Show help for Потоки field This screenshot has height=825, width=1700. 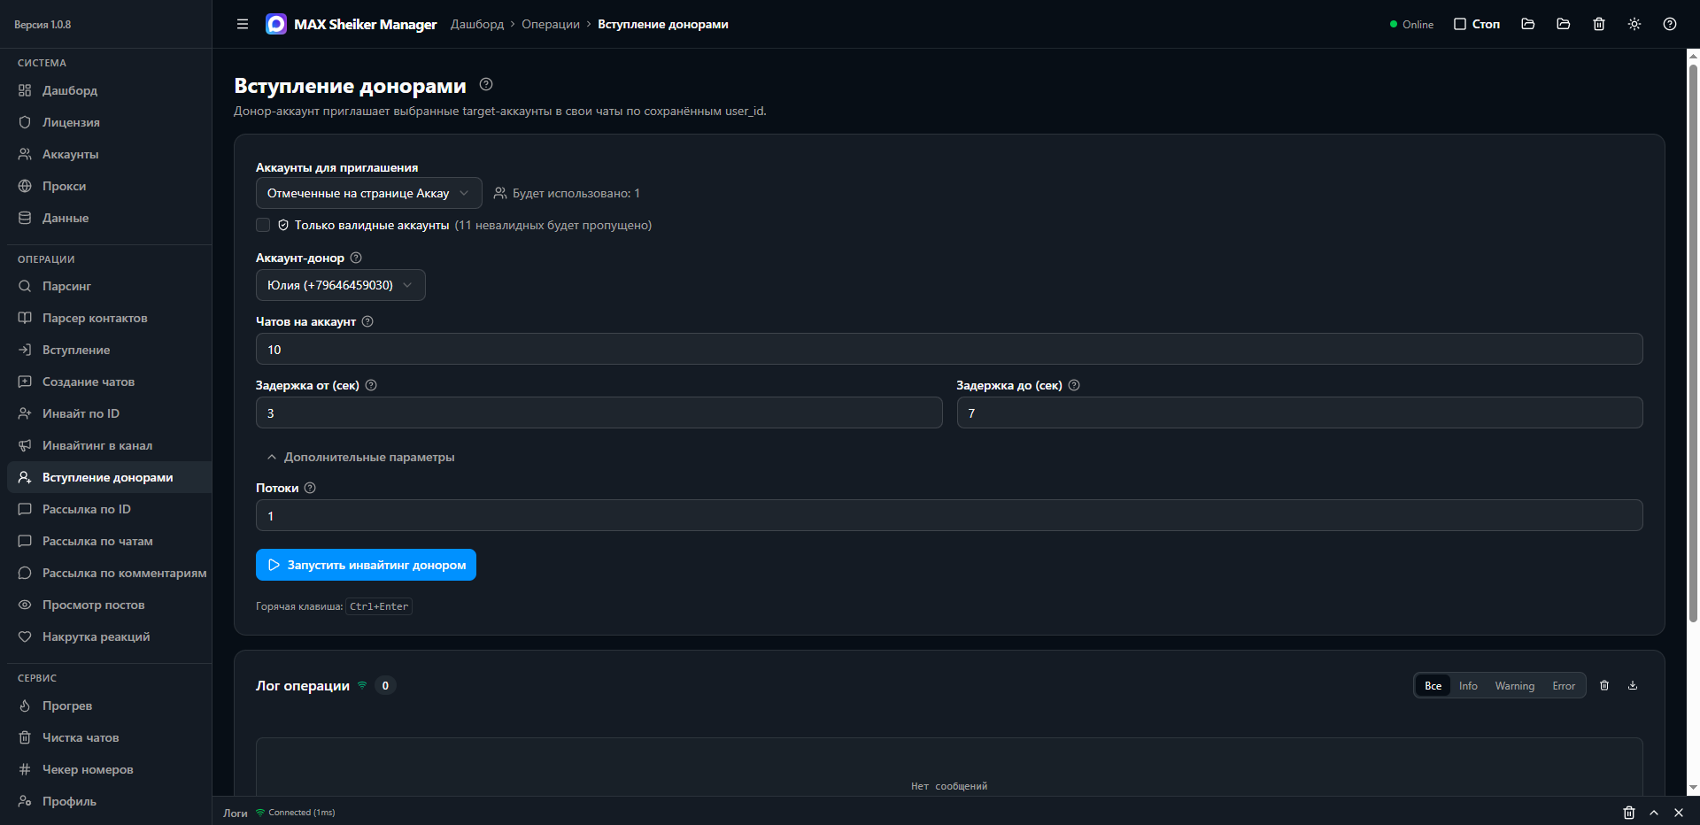click(x=310, y=488)
